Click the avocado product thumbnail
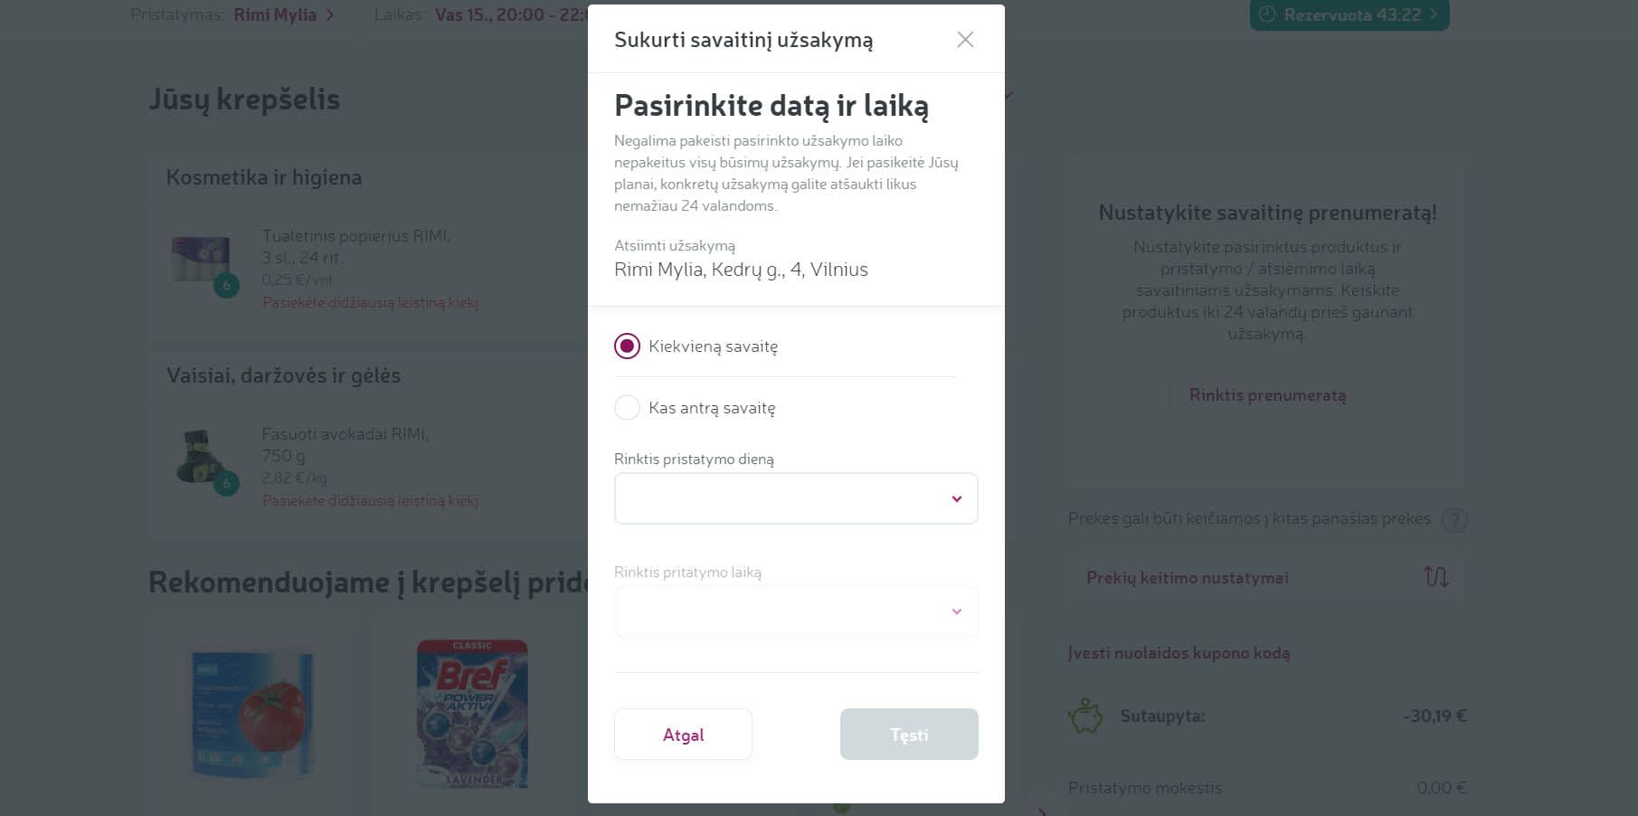The height and width of the screenshot is (816, 1638). pos(201,457)
